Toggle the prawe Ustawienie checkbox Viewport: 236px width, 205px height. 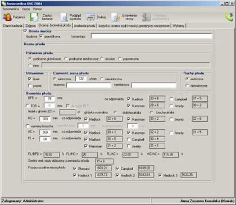click(30, 85)
